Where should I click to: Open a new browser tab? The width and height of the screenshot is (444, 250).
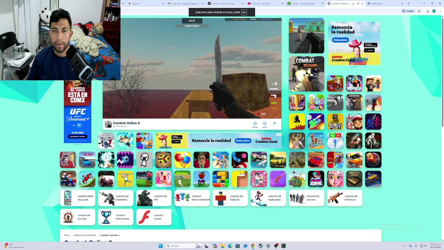(408, 3)
